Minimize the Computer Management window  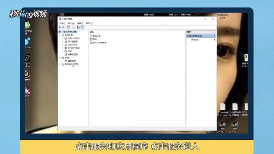[x=198, y=19]
